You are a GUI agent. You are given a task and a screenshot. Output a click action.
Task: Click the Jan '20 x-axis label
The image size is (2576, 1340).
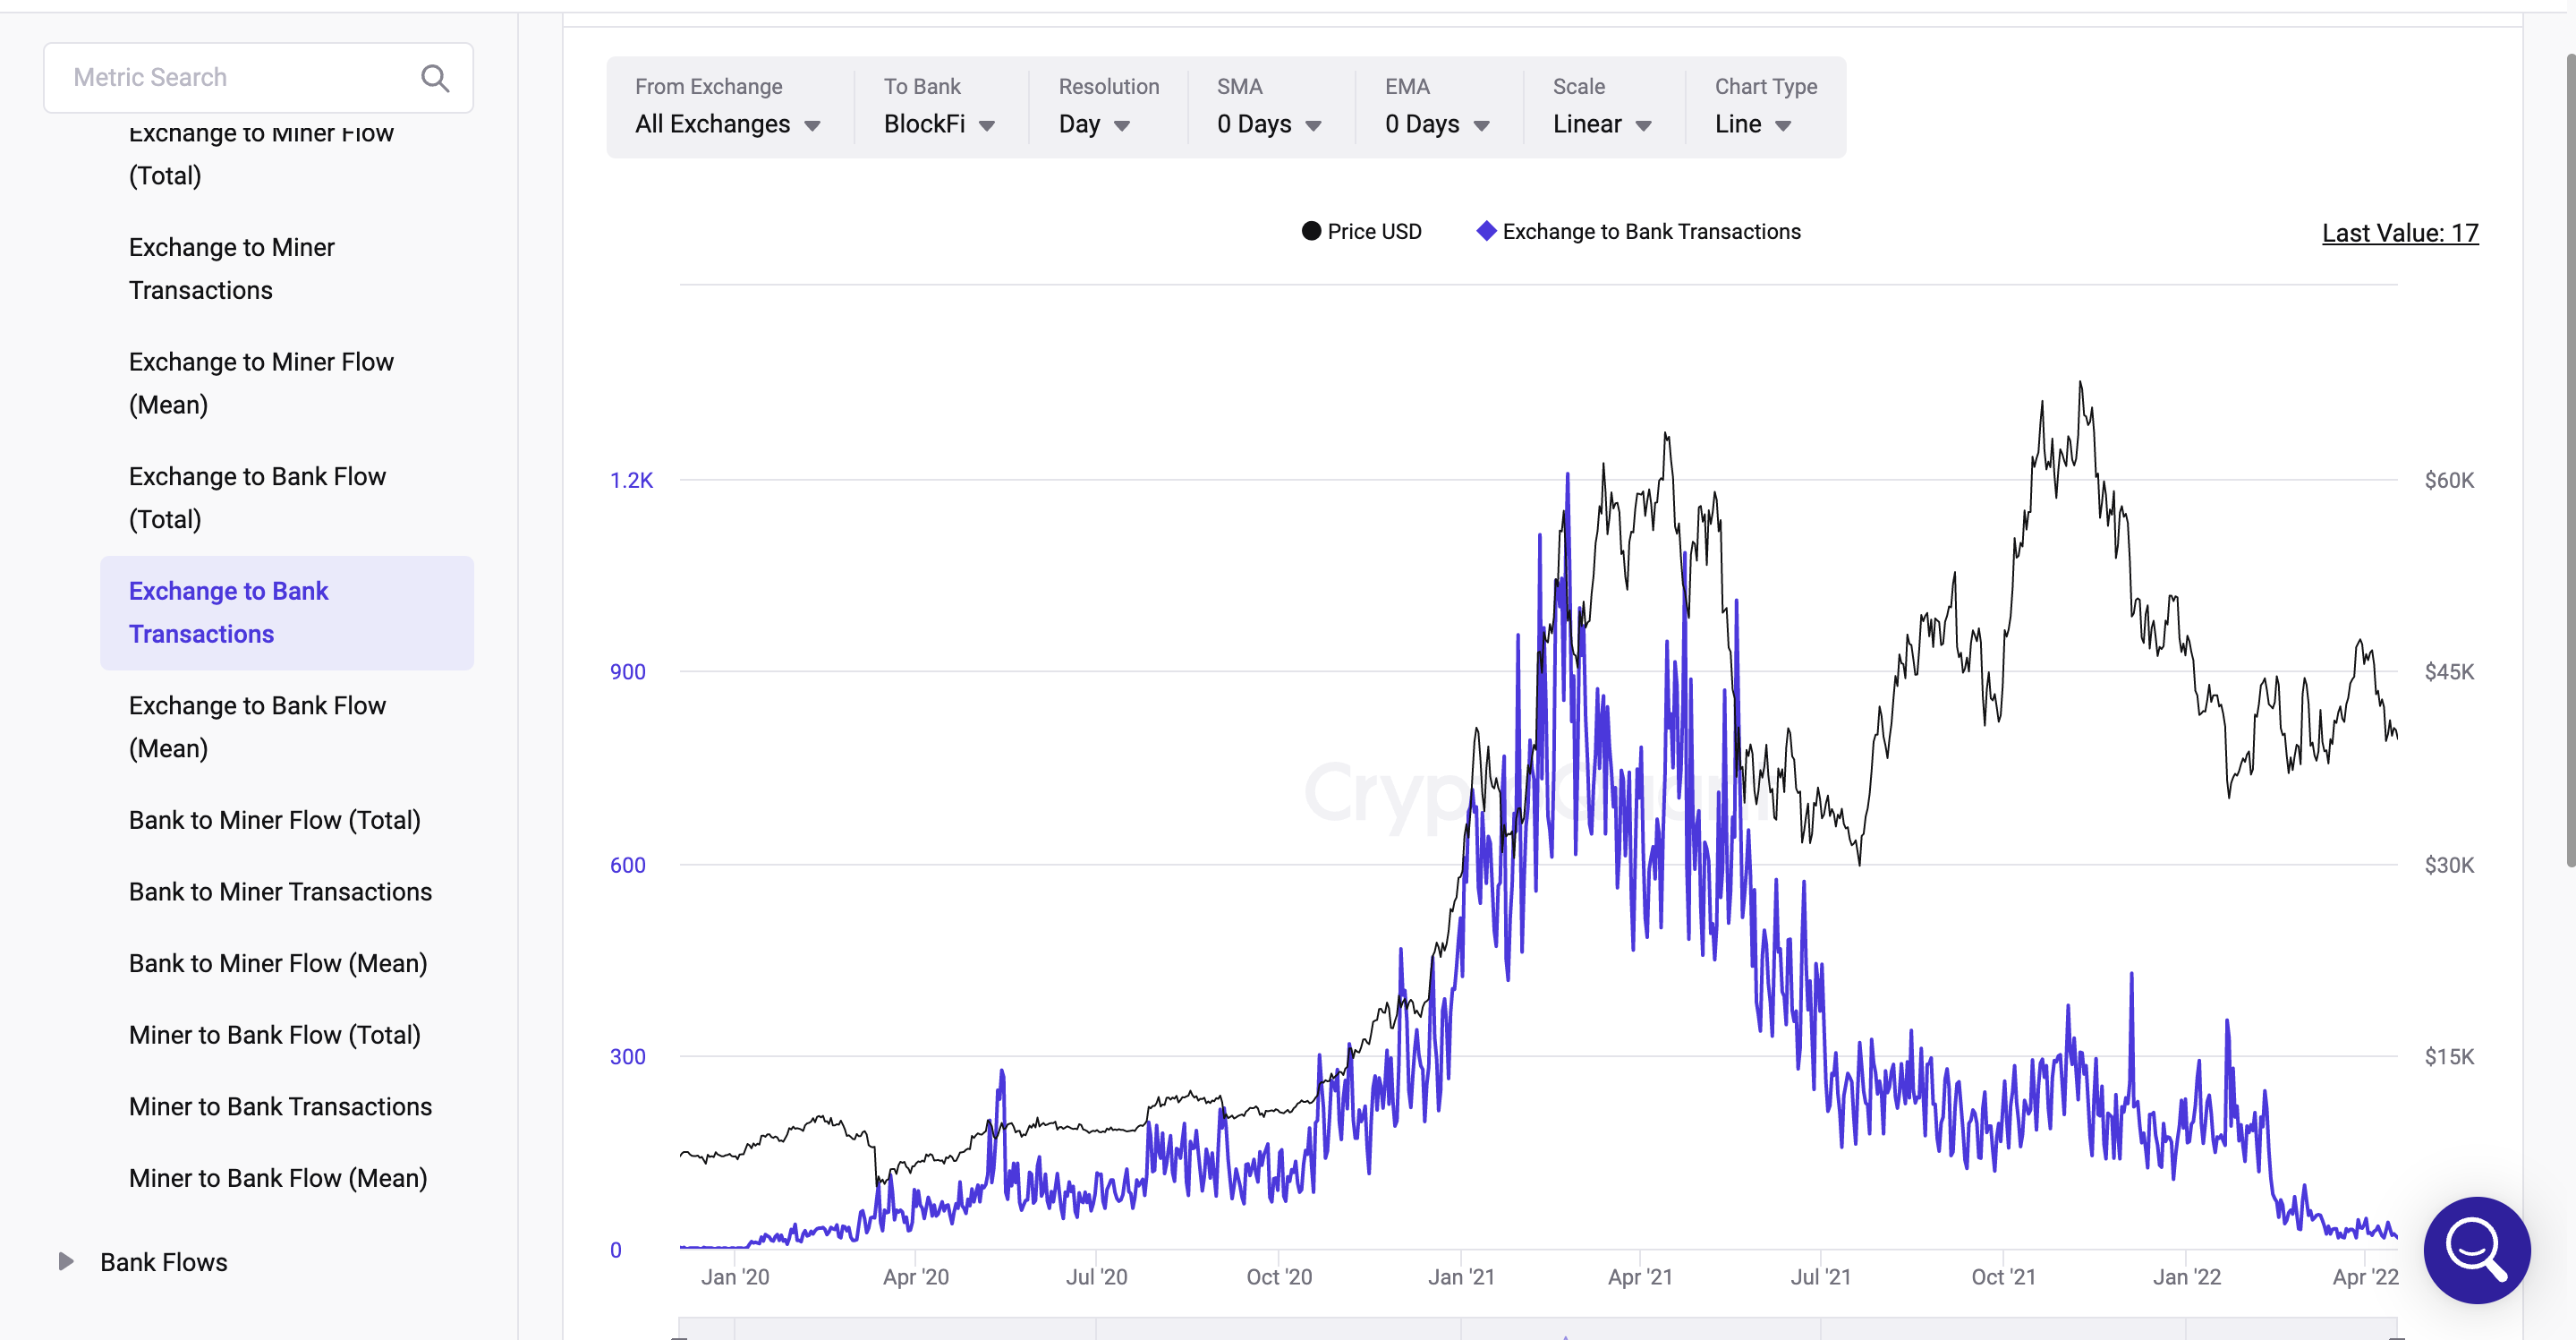coord(735,1277)
